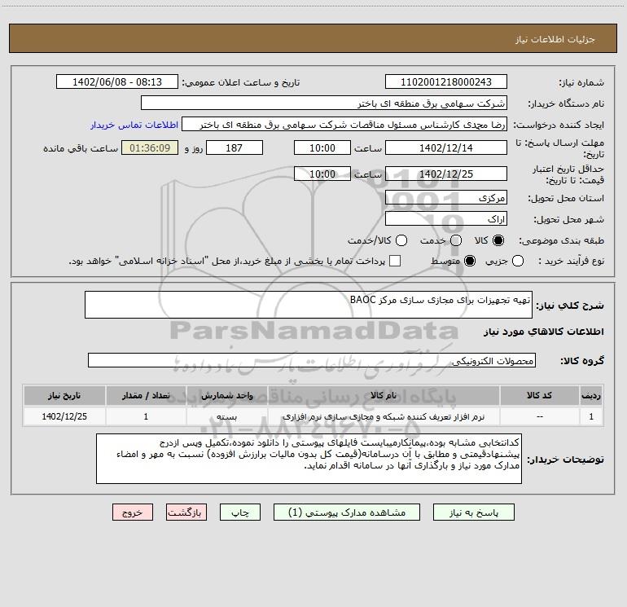Click the پاسخ به نیاز button

click(x=474, y=512)
